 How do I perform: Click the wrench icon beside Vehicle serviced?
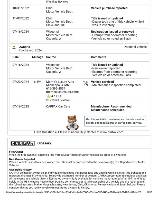[86, 83]
